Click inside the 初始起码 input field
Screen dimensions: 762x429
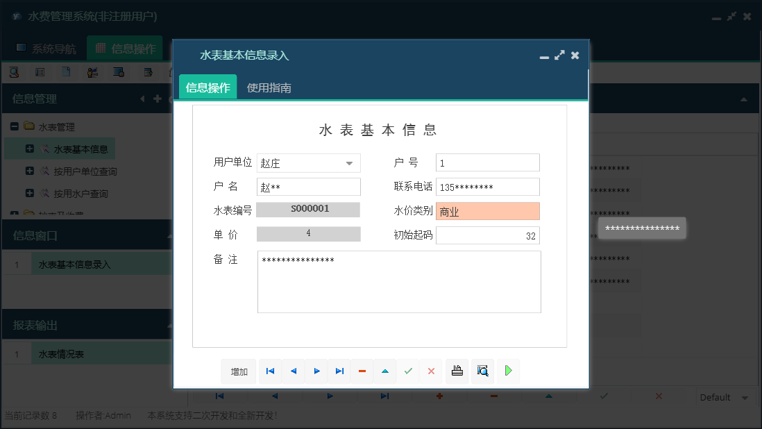pyautogui.click(x=487, y=235)
